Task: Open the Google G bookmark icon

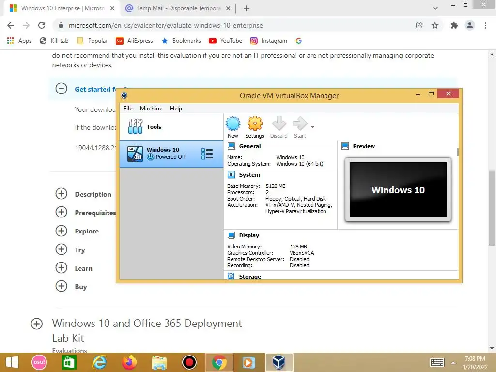Action: 298,41
